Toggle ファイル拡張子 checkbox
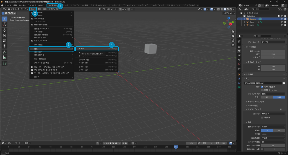This screenshot has width=288, height=155. coord(262,87)
